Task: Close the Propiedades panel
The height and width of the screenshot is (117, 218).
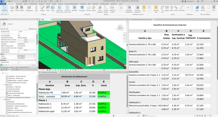Action: tap(37, 19)
